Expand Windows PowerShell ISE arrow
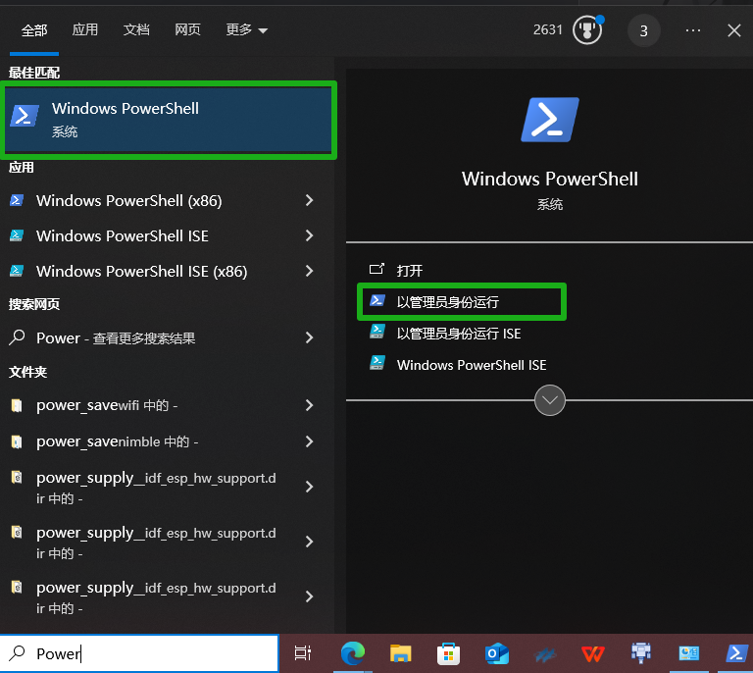Viewport: 753px width, 673px height. (x=309, y=235)
